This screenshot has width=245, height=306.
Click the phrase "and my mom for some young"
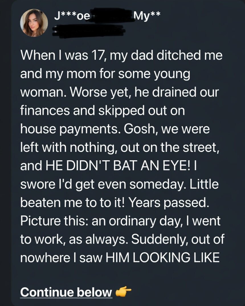click(105, 74)
